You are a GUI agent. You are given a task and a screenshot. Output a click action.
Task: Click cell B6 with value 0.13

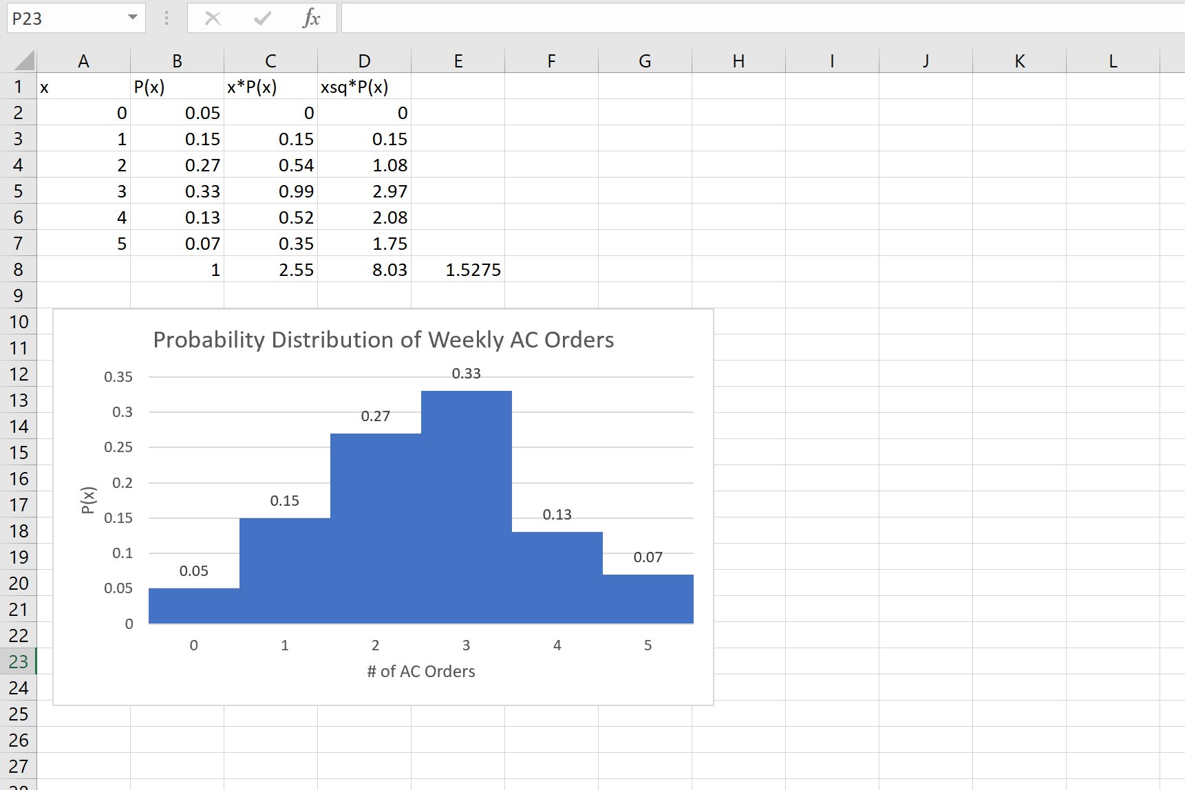tap(177, 217)
